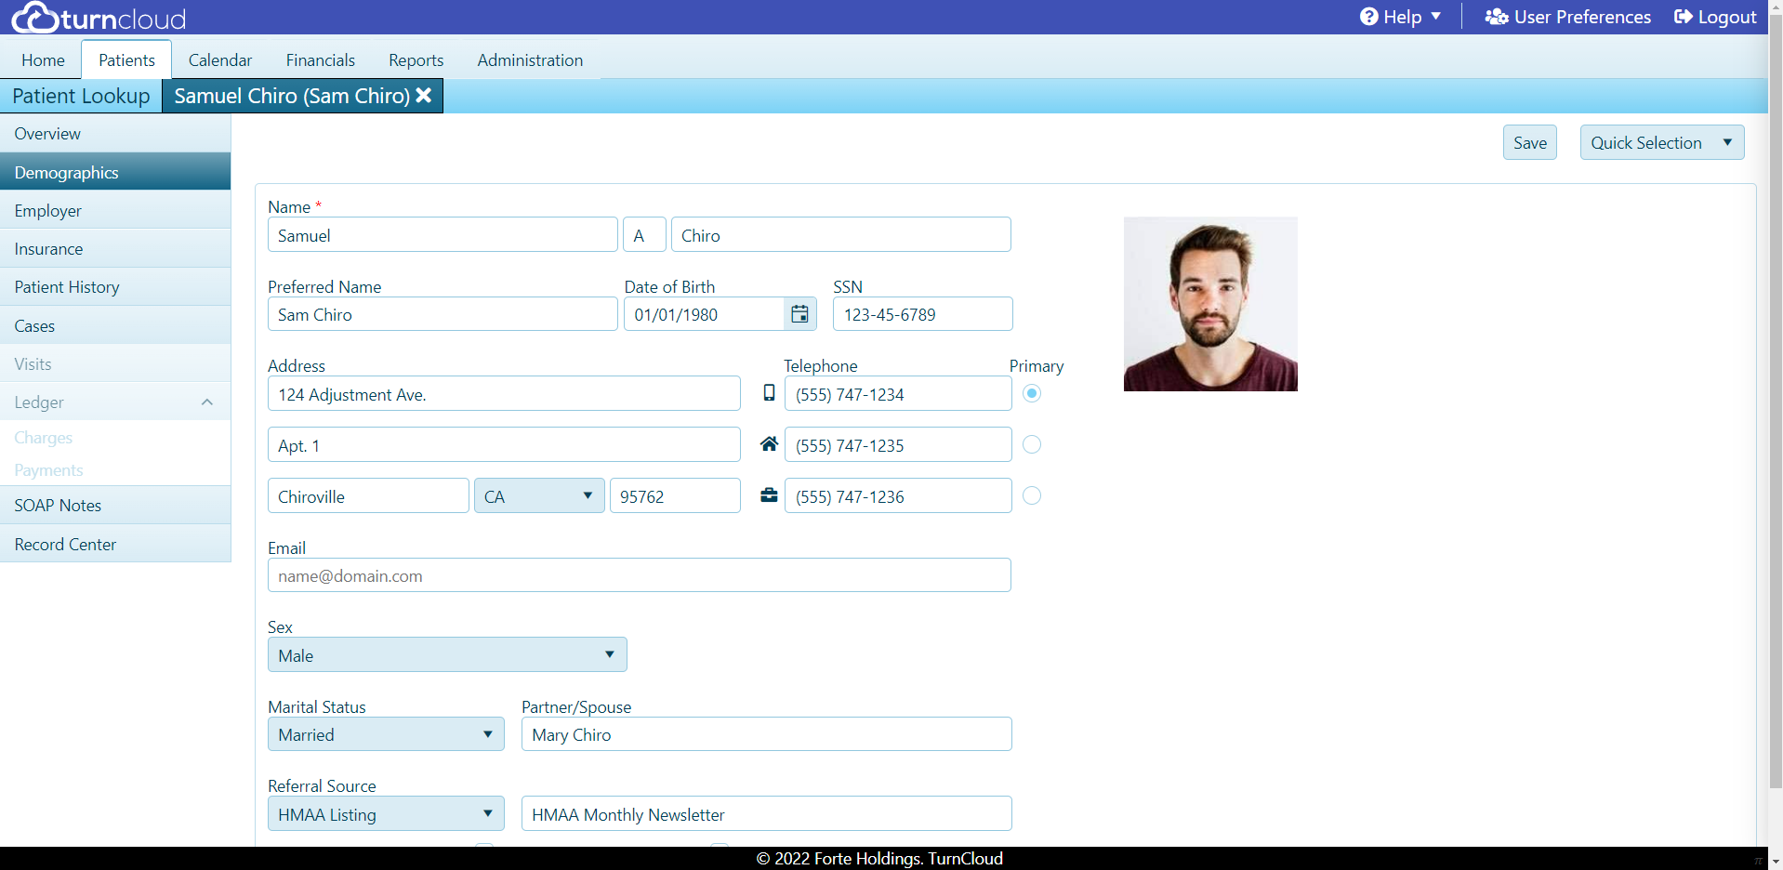Click the Help question mark icon
The width and height of the screenshot is (1783, 870).
point(1368,16)
